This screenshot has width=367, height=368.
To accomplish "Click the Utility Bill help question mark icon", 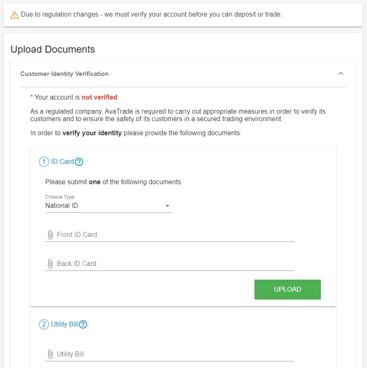I will 83,324.
